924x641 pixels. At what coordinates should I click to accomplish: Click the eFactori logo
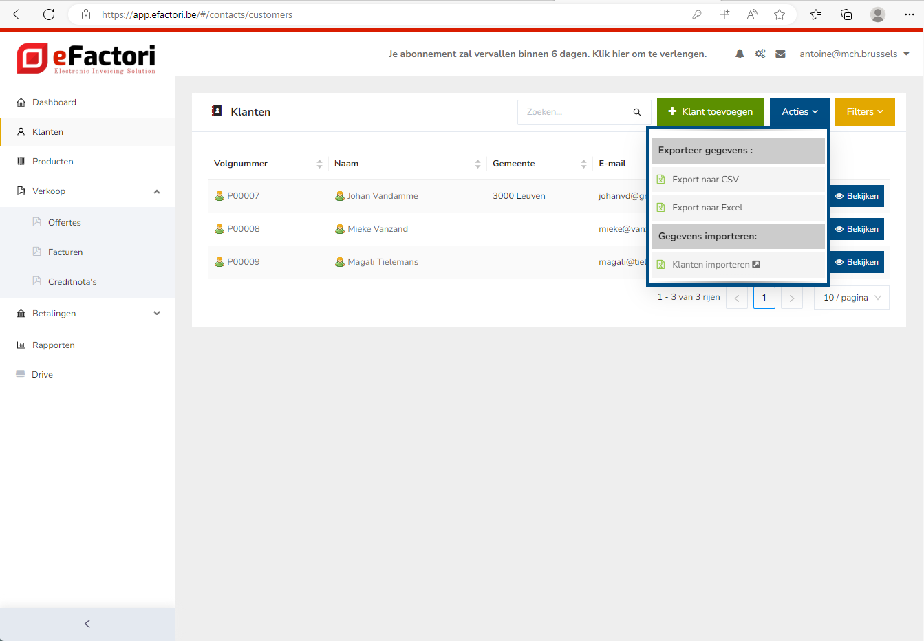click(86, 58)
